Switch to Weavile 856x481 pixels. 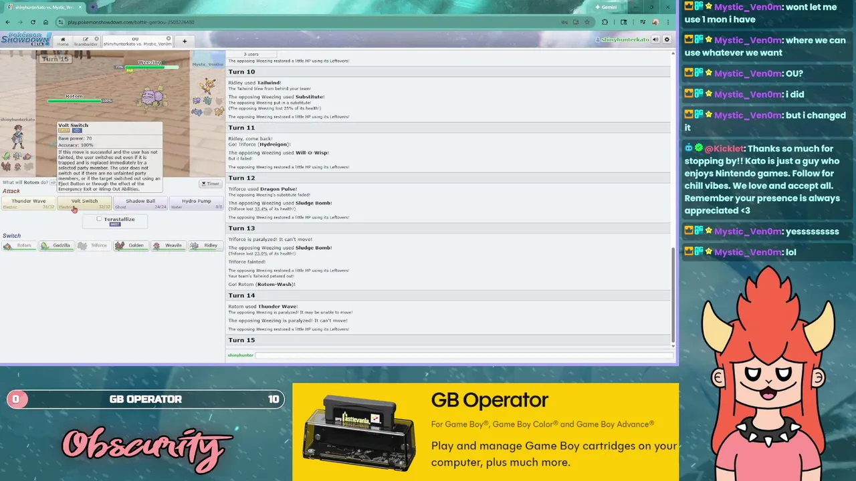click(x=169, y=245)
